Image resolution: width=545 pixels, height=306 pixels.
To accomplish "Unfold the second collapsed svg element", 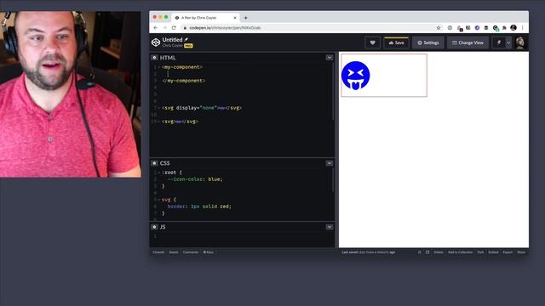I will coord(178,122).
